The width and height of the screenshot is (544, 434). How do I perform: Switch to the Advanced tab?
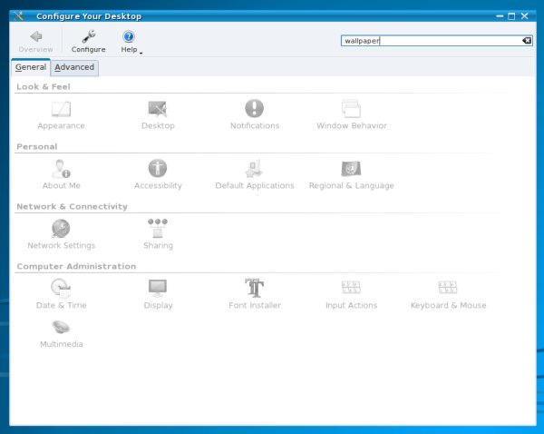pos(74,67)
